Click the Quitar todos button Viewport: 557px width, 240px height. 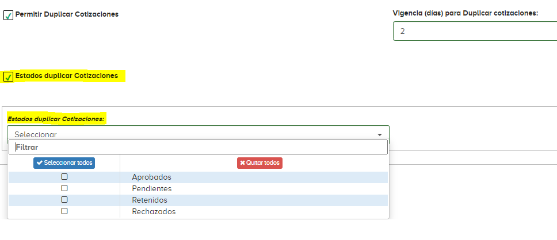pos(260,163)
